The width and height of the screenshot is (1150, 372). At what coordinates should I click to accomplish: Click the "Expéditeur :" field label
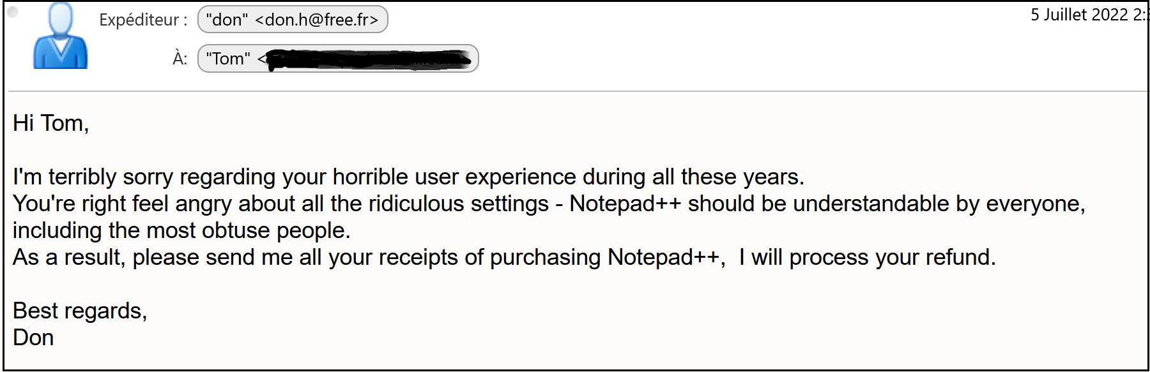[143, 20]
